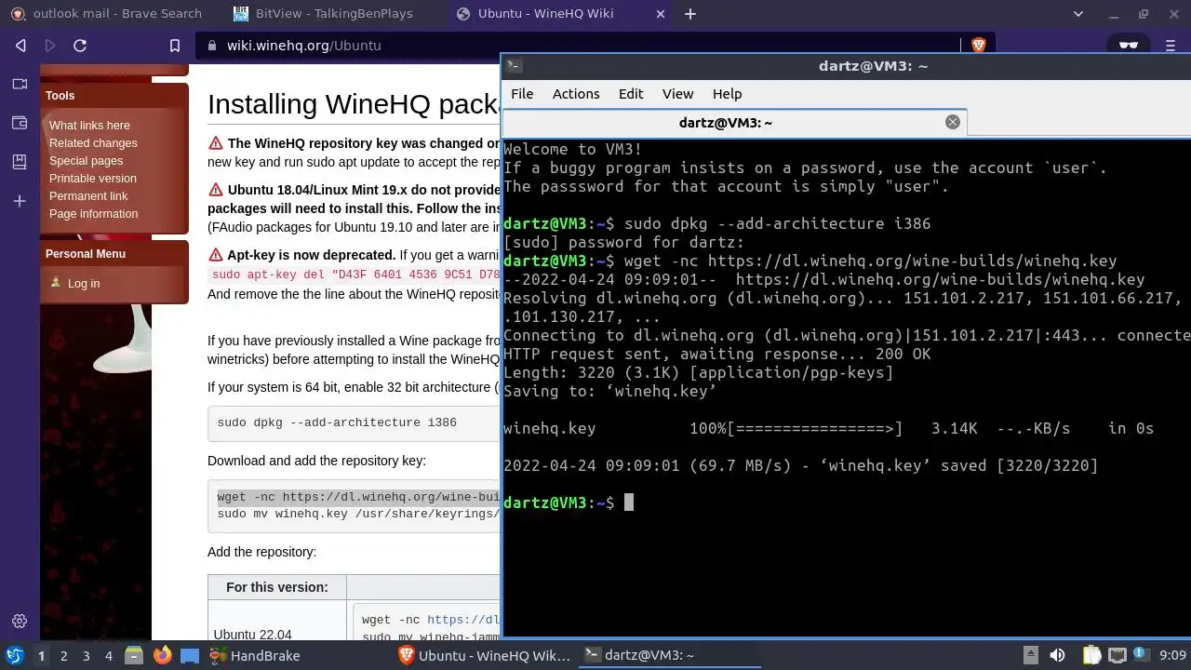Launch Firefox from the taskbar
The image size is (1191, 670).
(162, 655)
